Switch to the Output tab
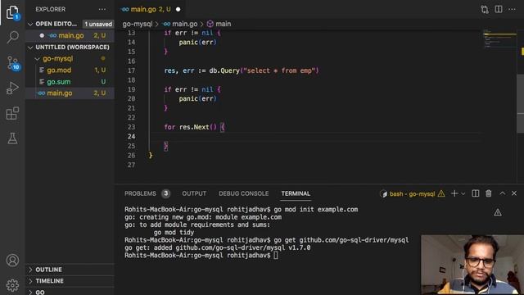 [194, 193]
